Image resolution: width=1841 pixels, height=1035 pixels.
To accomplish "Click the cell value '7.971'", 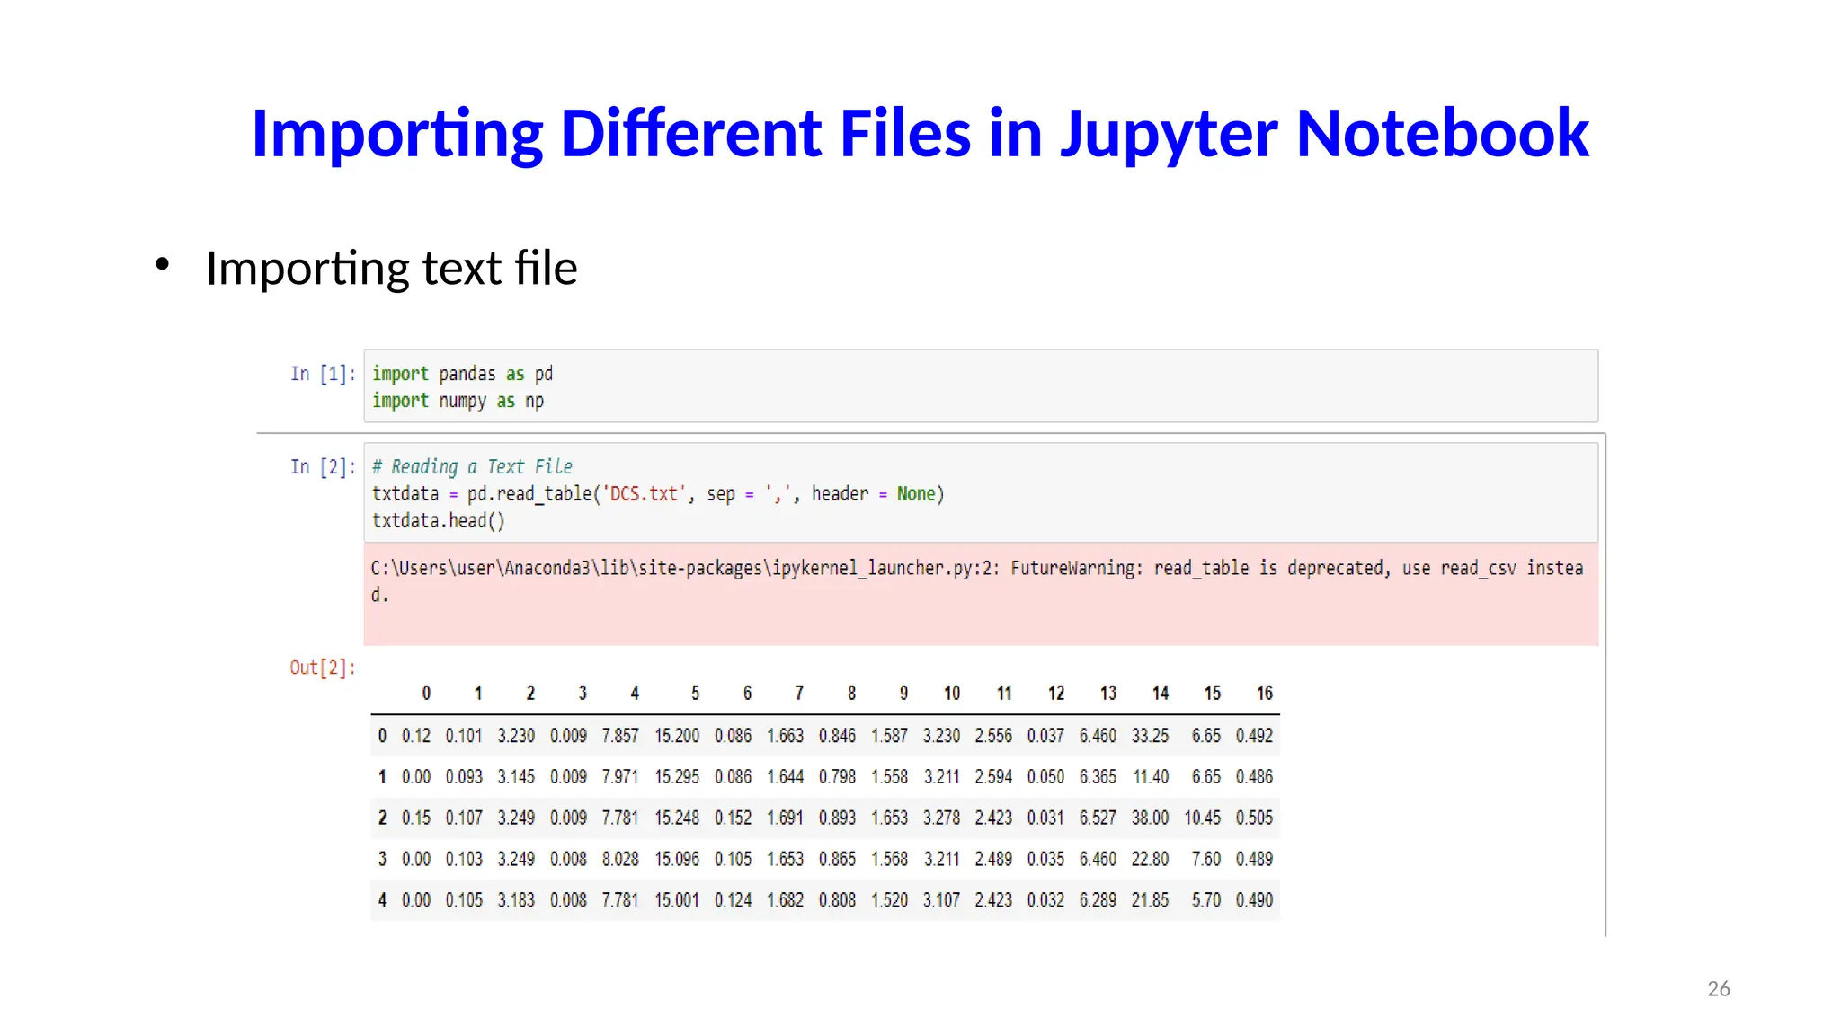I will click(620, 777).
